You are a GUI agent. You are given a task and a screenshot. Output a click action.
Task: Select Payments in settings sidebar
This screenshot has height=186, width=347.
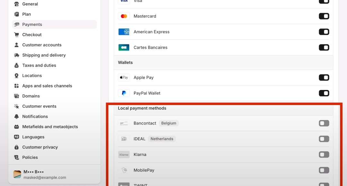(x=54, y=24)
